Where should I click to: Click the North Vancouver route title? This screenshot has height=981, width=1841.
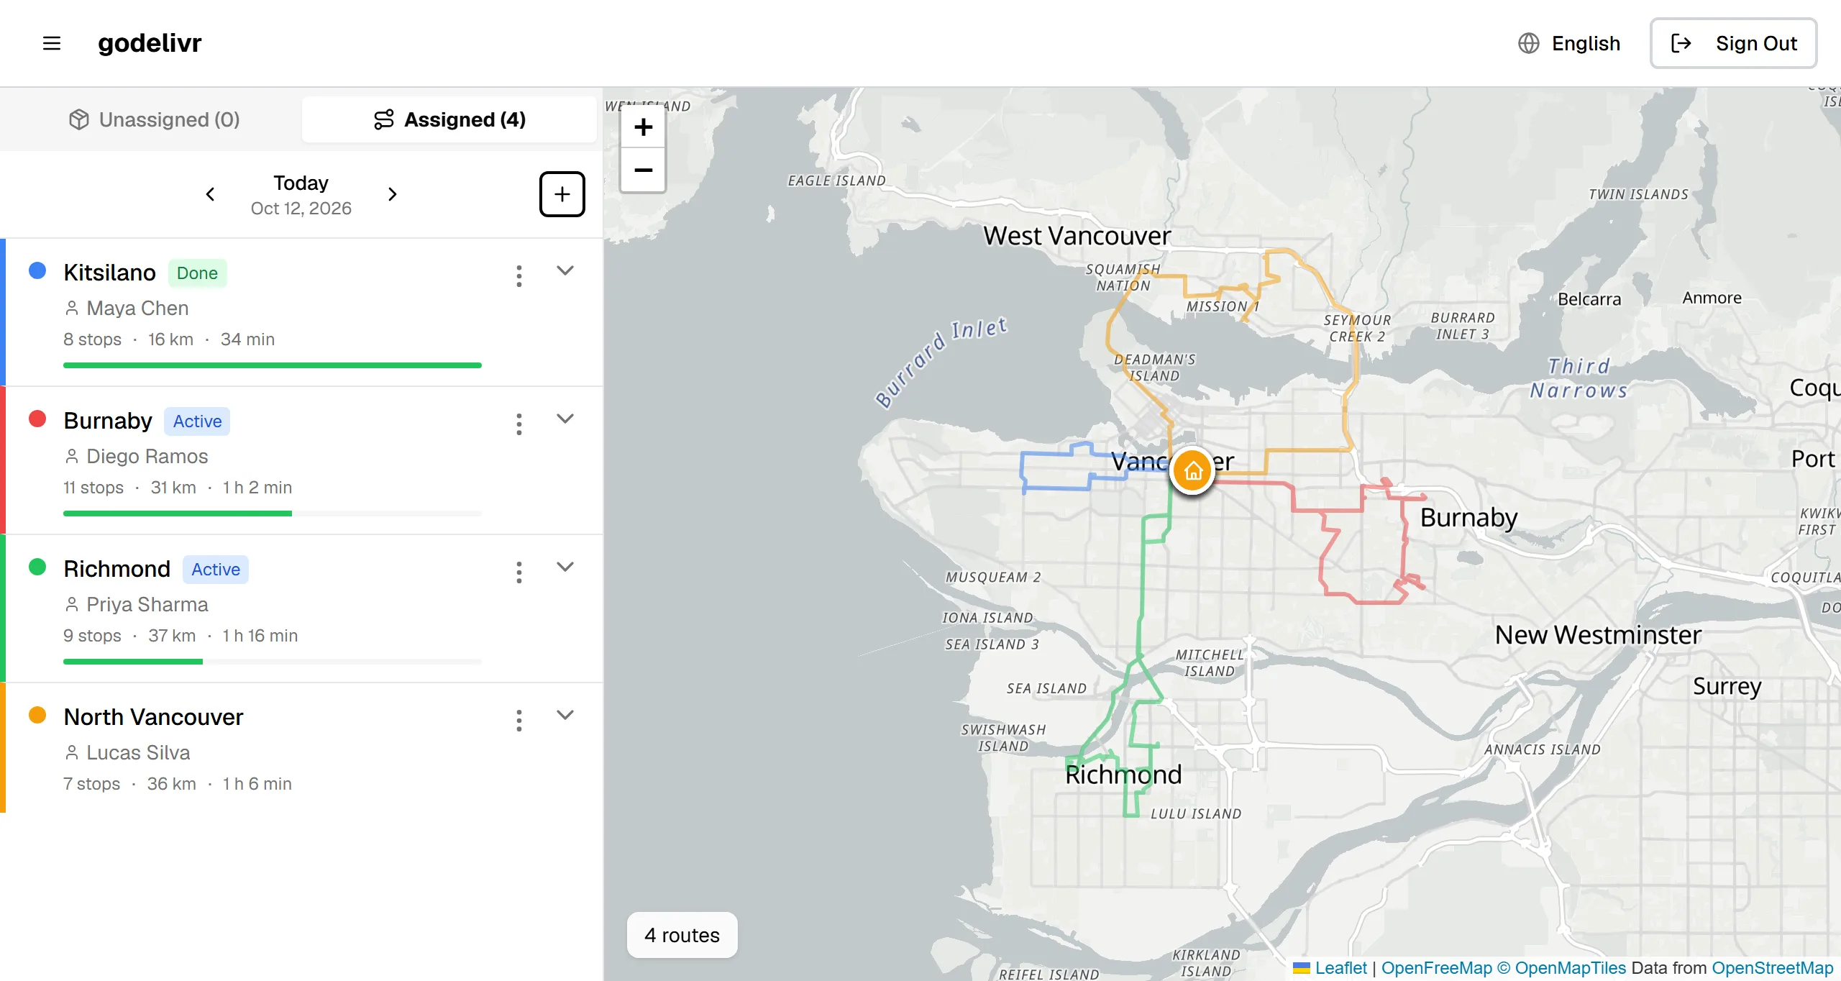(153, 717)
